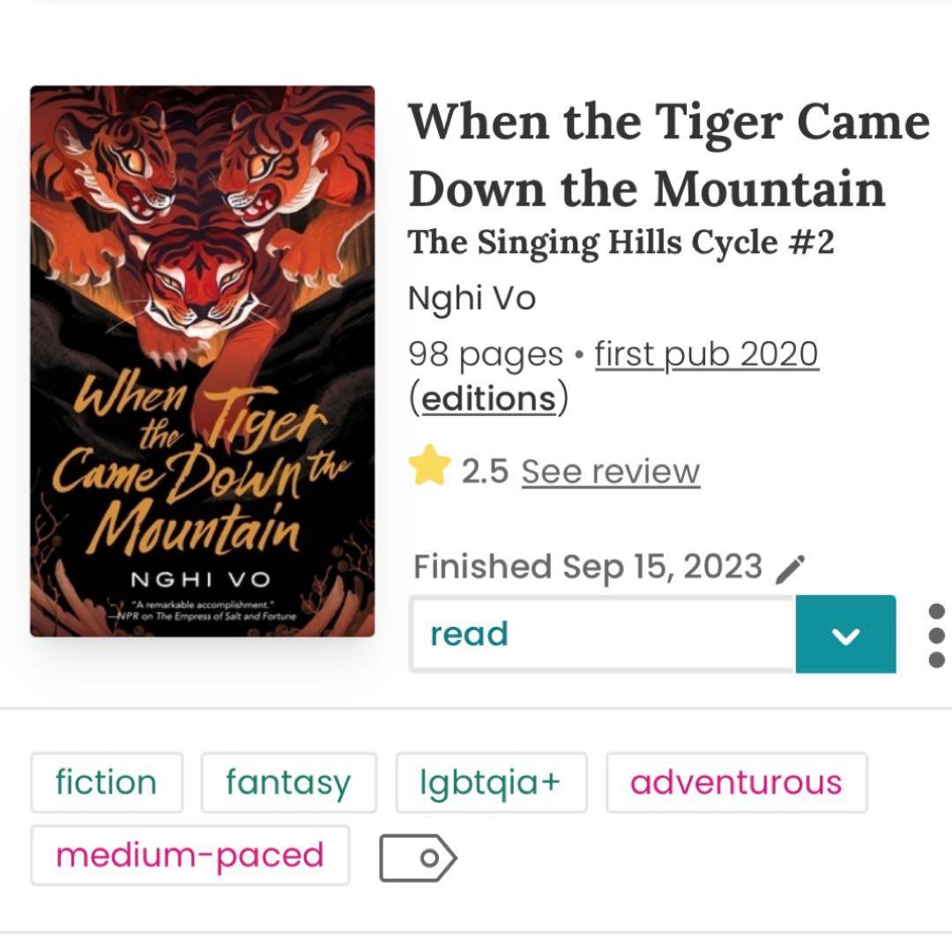Select the 'adventurous' mood tag
The height and width of the screenshot is (952, 952).
click(736, 782)
